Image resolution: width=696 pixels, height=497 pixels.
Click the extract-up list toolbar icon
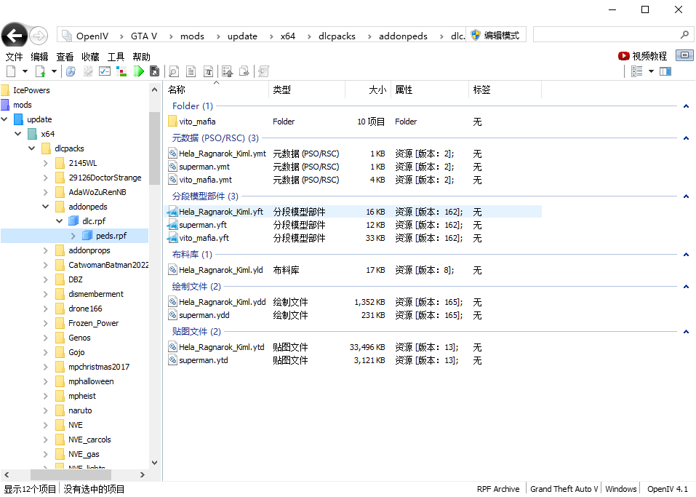click(227, 71)
